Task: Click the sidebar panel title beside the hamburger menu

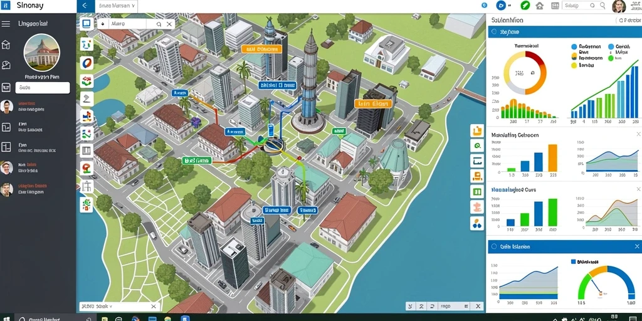Action: click(x=33, y=24)
